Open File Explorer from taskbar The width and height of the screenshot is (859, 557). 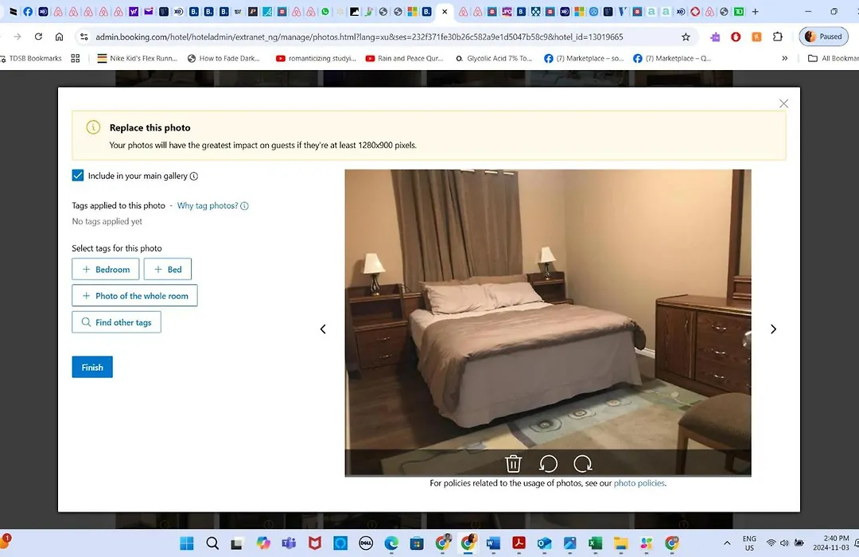point(620,543)
